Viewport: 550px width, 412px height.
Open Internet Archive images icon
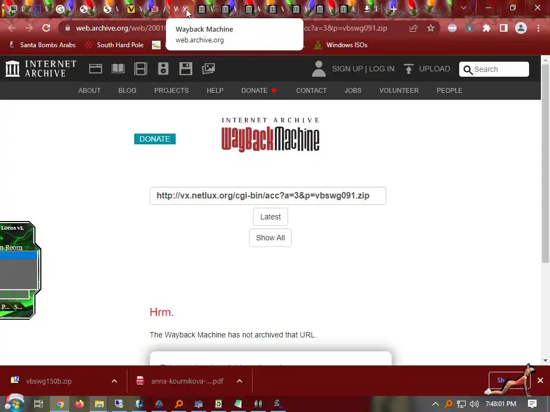click(208, 69)
